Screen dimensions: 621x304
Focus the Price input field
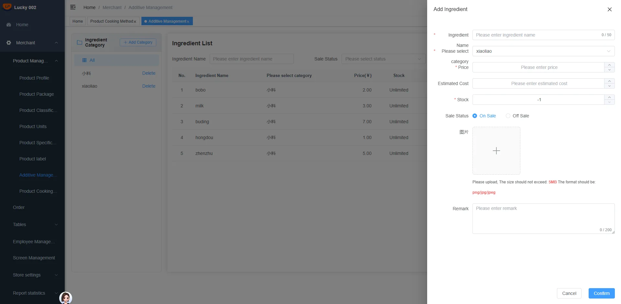538,67
